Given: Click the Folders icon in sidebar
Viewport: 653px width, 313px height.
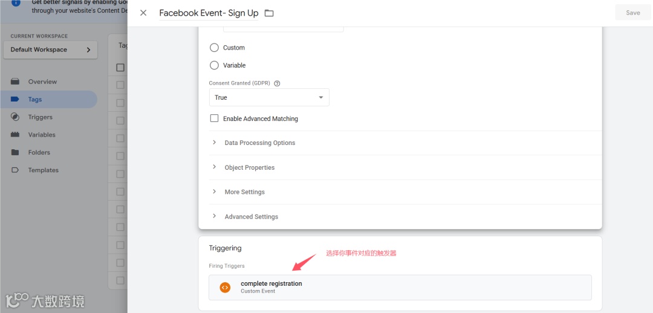Looking at the screenshot, I should pyautogui.click(x=15, y=152).
